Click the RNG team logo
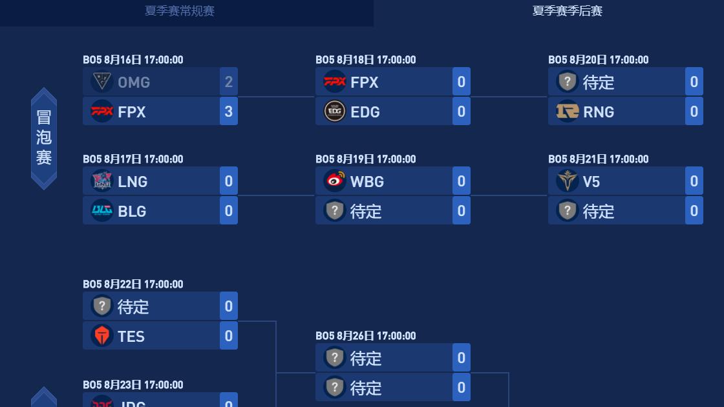Viewport: 724px width, 407px height. [567, 111]
